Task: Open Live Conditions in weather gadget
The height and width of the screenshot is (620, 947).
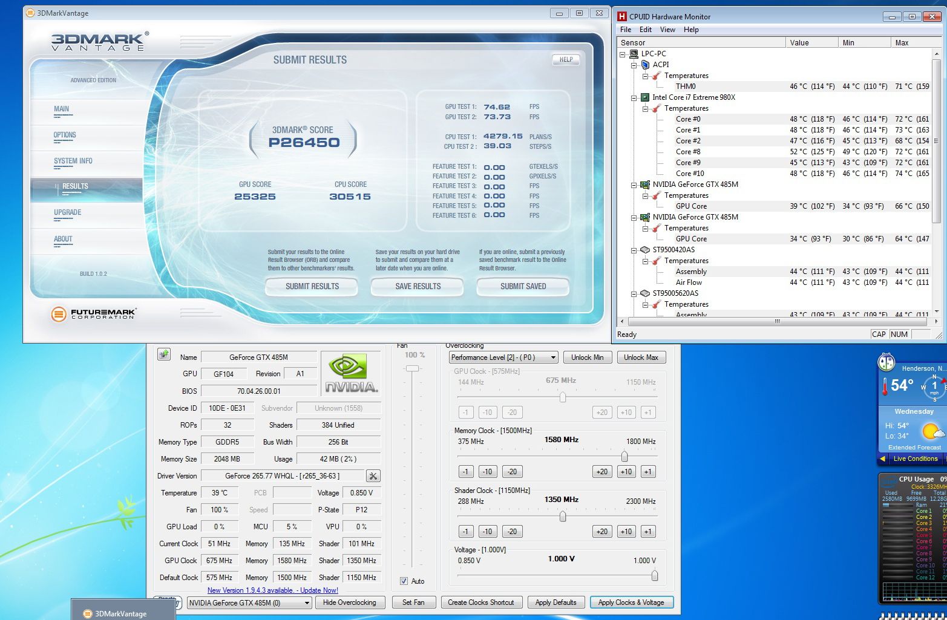Action: 915,458
